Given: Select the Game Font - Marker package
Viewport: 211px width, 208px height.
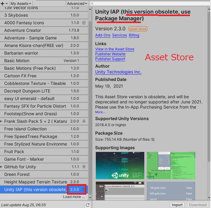Looking at the screenshot, I should tap(44, 159).
